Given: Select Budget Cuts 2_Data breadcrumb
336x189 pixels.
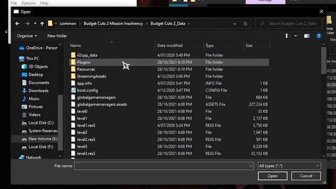Looking at the screenshot, I should pyautogui.click(x=168, y=24).
